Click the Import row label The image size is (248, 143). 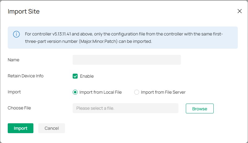tap(14, 92)
